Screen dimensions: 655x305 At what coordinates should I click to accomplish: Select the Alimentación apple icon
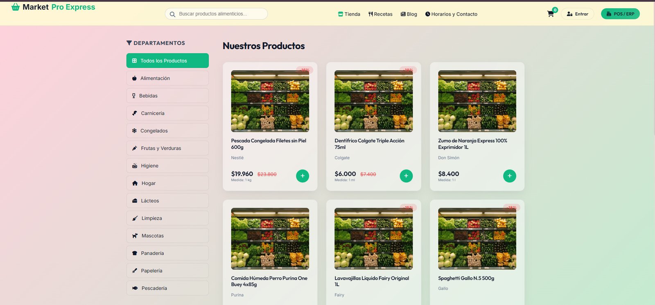pos(134,78)
